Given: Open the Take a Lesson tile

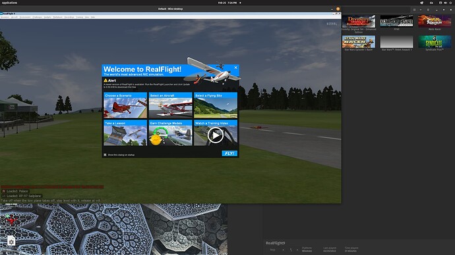Looking at the screenshot, I should click(x=125, y=133).
